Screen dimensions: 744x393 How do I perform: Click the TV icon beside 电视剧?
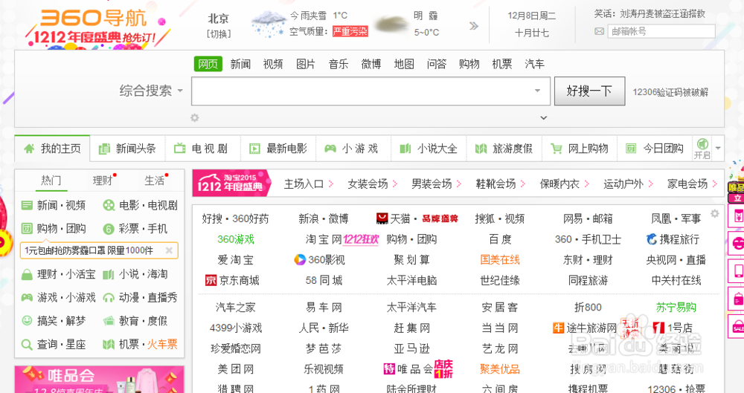pos(179,149)
